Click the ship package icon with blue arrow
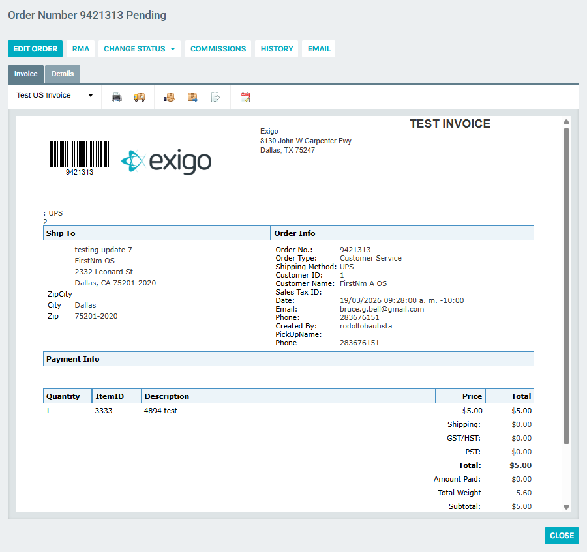This screenshot has width=587, height=552. [x=192, y=96]
